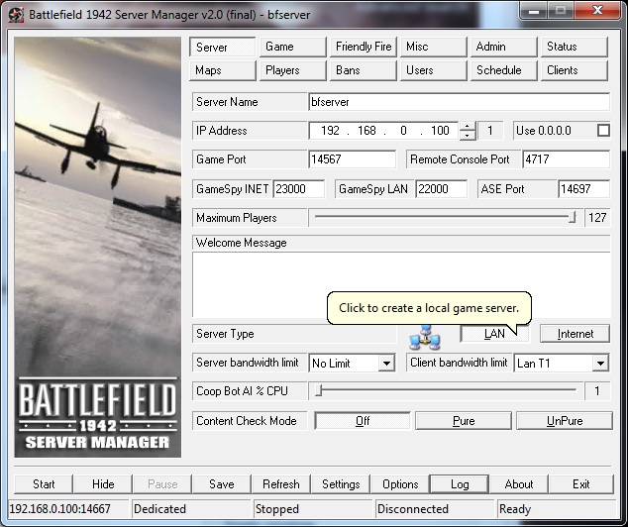Select LAN server type

[495, 334]
